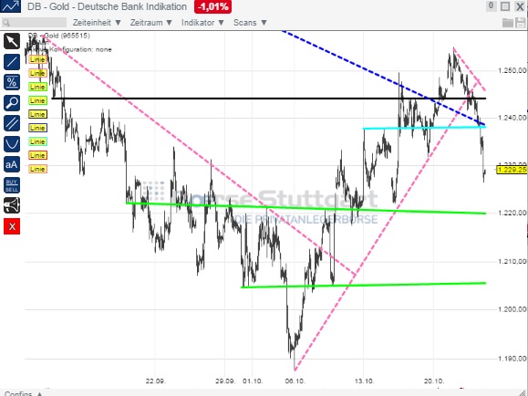Close the chart window
The width and height of the screenshot is (528, 396).
520,6
